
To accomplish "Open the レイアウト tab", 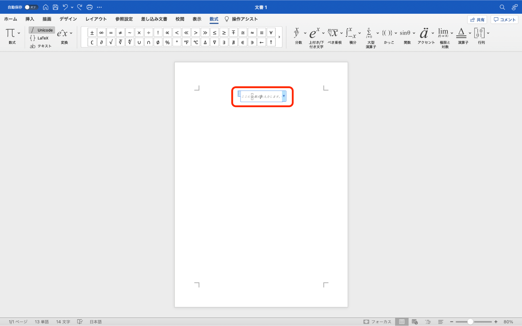I will coord(96,19).
